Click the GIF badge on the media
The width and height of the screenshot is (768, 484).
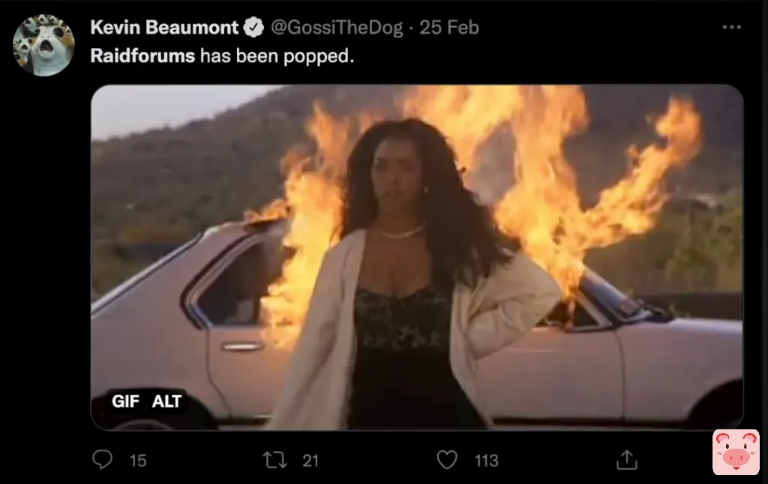(x=125, y=402)
